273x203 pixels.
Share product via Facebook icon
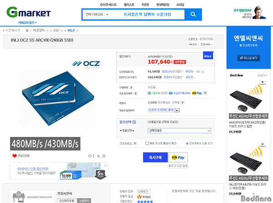[94, 156]
